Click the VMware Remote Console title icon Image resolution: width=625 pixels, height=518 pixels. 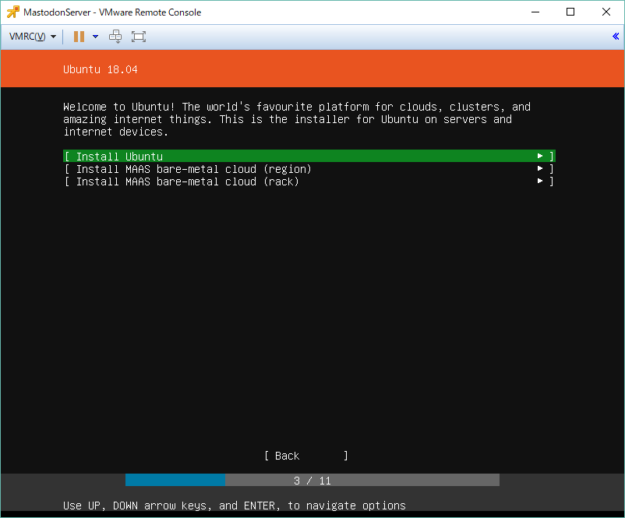pos(12,12)
